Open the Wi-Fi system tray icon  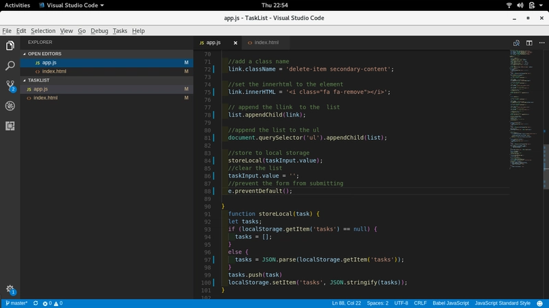point(509,5)
